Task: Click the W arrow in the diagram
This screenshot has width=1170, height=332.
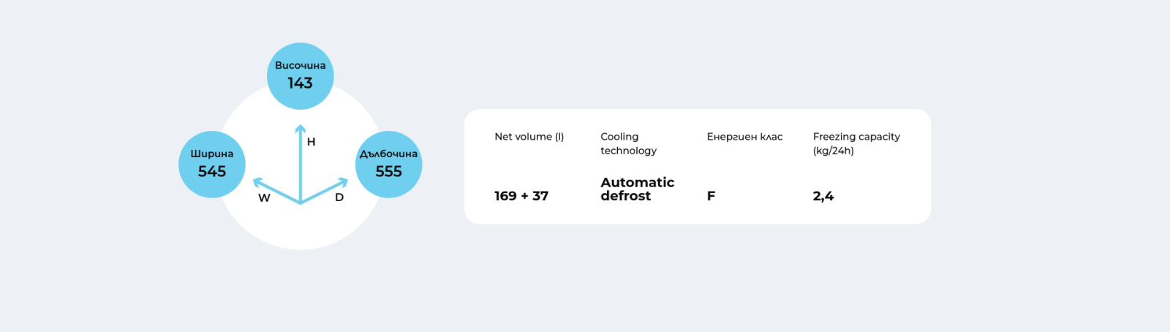Action: tap(276, 190)
